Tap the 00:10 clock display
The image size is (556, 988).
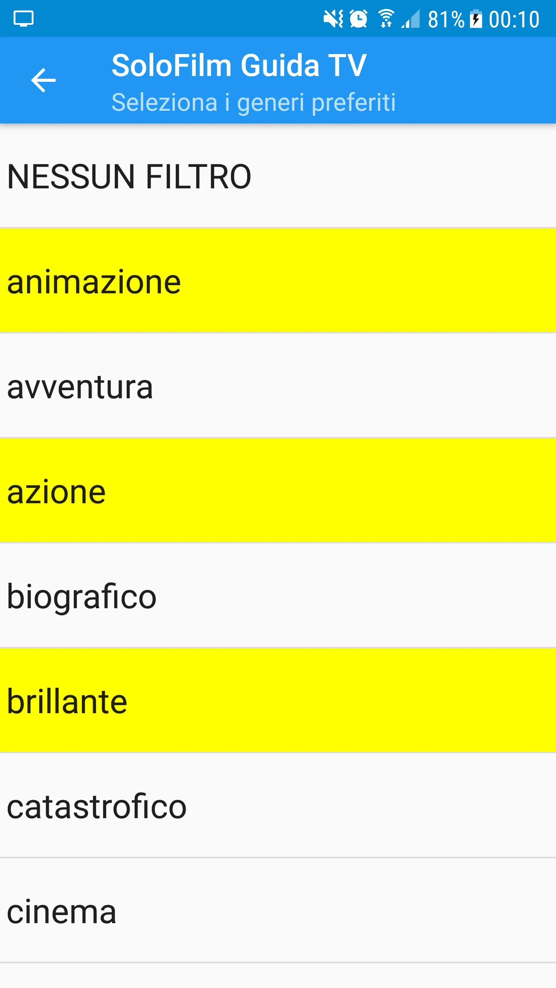tap(514, 19)
